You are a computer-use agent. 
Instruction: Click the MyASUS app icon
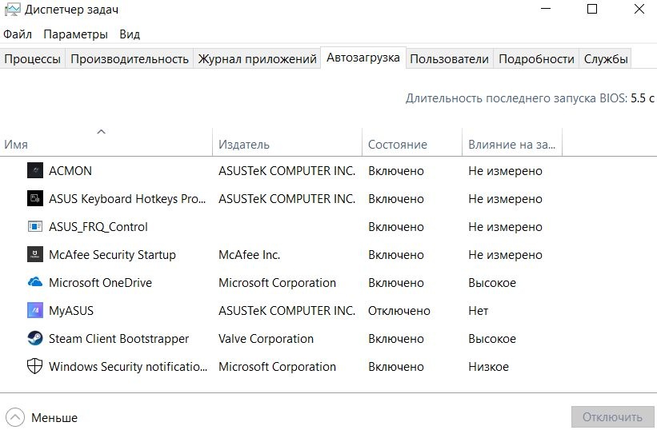pos(34,310)
